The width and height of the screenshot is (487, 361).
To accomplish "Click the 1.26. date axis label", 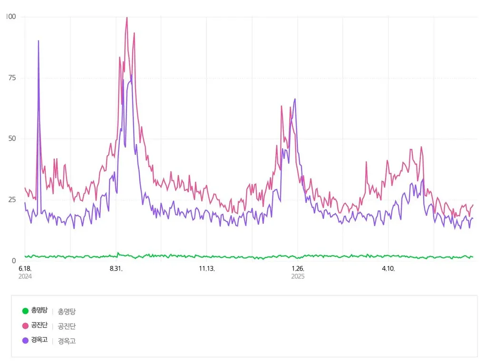I will 298,268.
